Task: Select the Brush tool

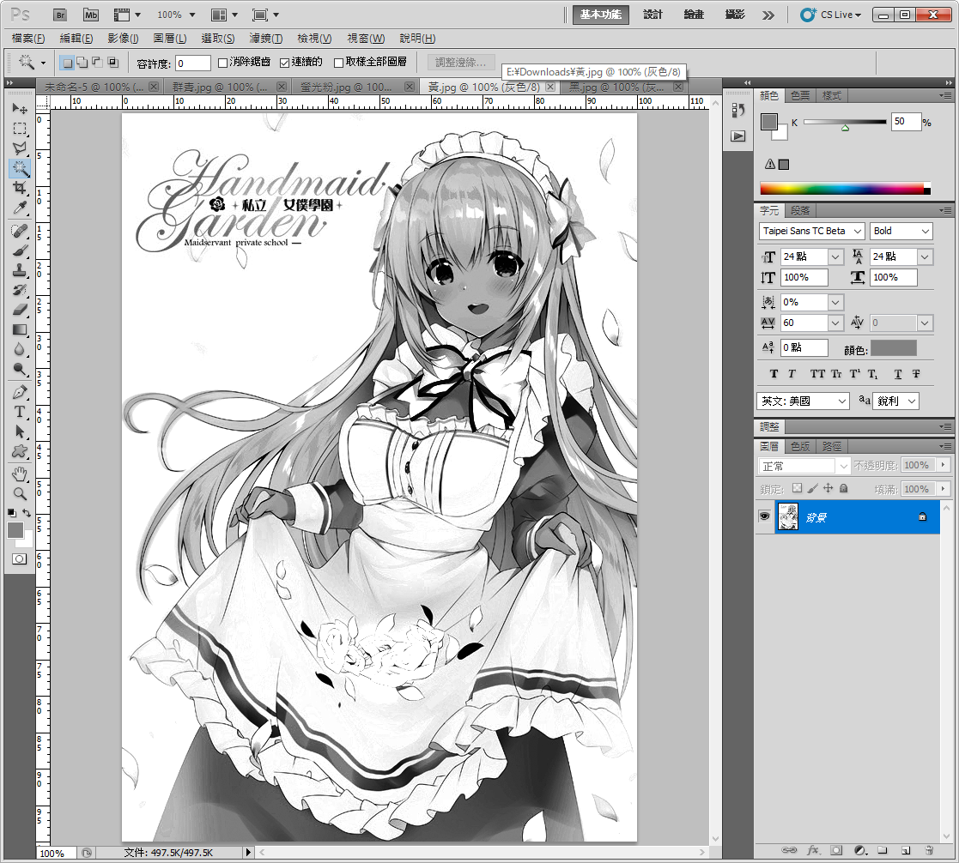Action: click(20, 250)
